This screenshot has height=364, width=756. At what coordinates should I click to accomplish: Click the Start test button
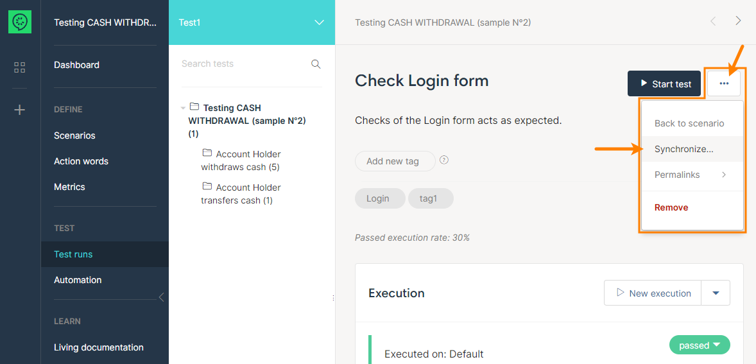pyautogui.click(x=664, y=83)
